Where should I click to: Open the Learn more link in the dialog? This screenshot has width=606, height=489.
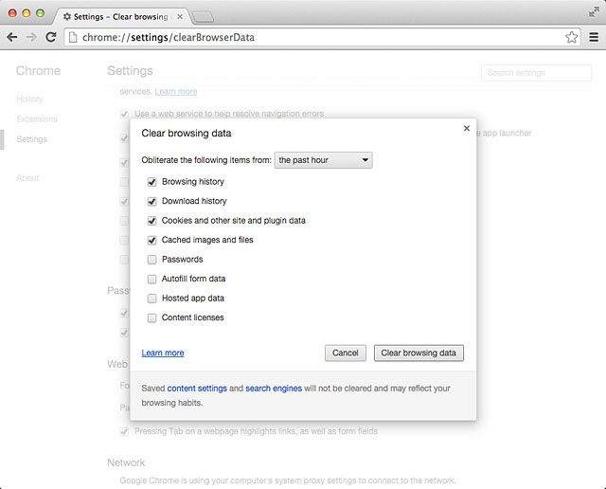coord(163,353)
